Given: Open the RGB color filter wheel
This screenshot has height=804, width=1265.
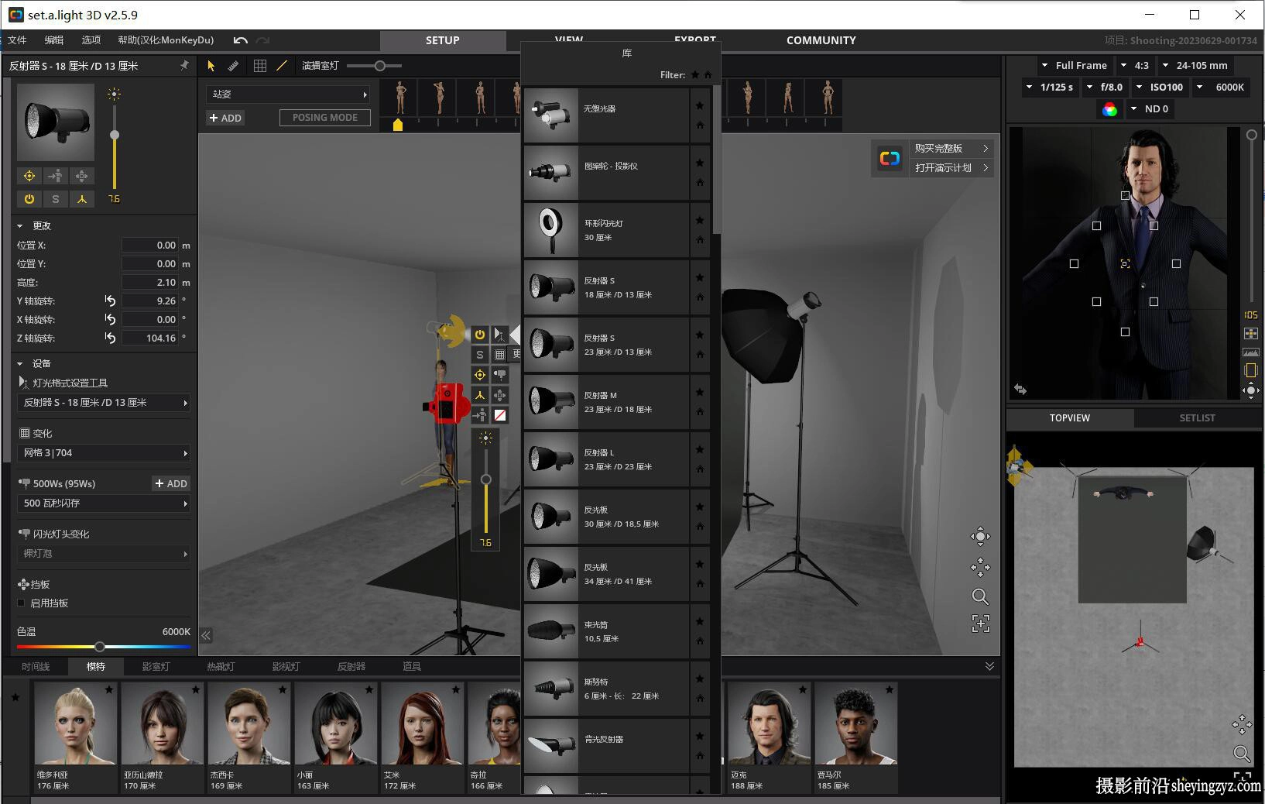Looking at the screenshot, I should click(1109, 109).
